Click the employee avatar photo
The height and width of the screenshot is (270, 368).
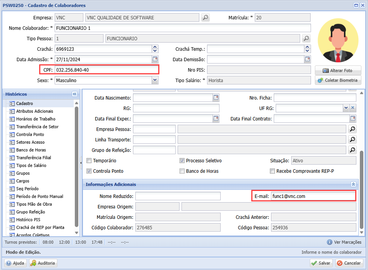click(338, 41)
